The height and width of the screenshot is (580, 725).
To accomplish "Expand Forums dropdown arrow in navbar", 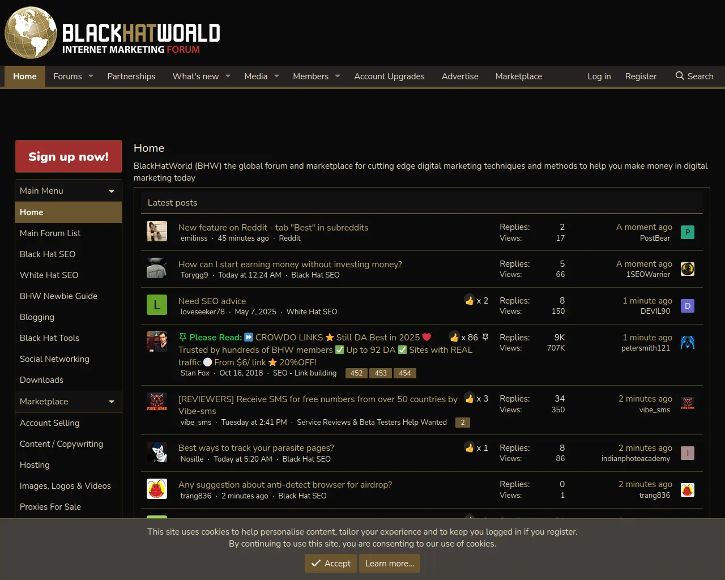I will coord(91,76).
